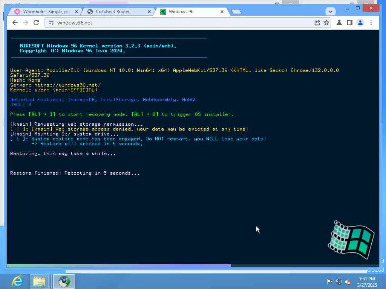
Task: Open the Chrome Labs flask icon
Action: [x=339, y=23]
